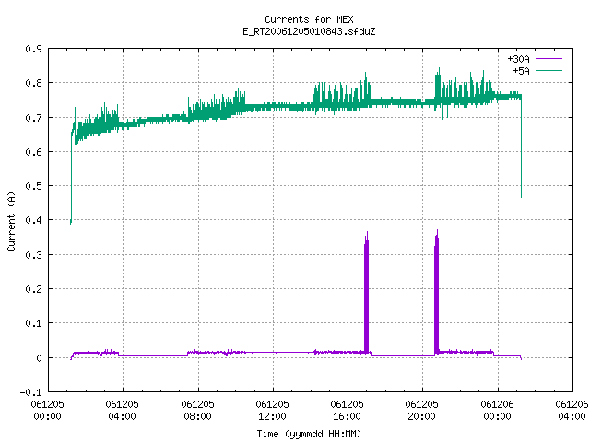Click the y-axis tick label 0.6
Screen dimensions: 590x442
coord(33,152)
